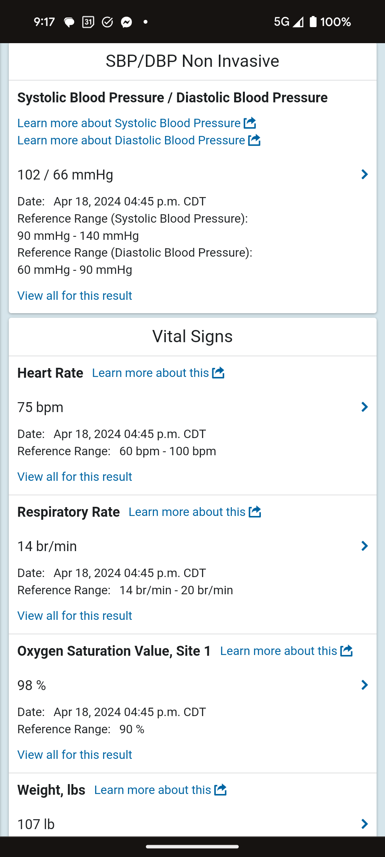This screenshot has height=857, width=385.
Task: Open Messenger notification icon in status bar
Action: [x=126, y=22]
